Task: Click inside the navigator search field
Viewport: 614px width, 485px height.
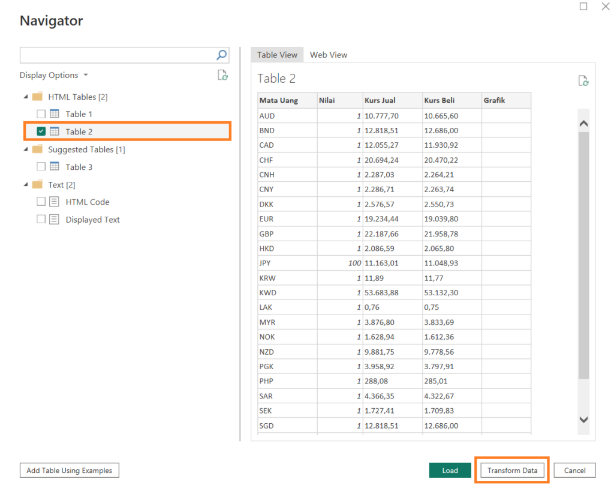Action: (x=117, y=55)
